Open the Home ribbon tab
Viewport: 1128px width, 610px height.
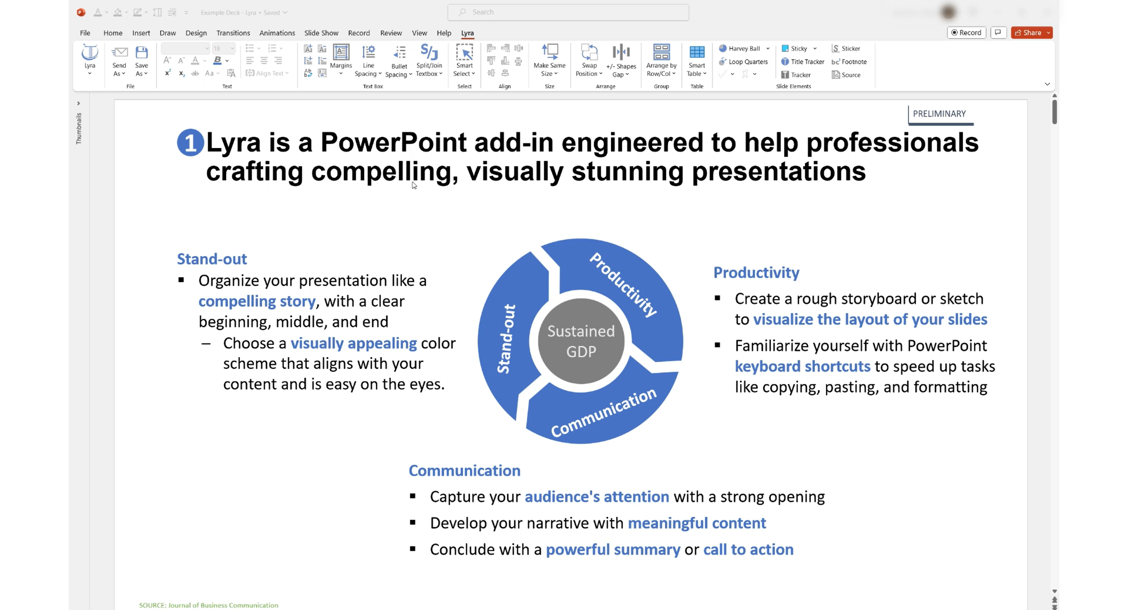[113, 33]
